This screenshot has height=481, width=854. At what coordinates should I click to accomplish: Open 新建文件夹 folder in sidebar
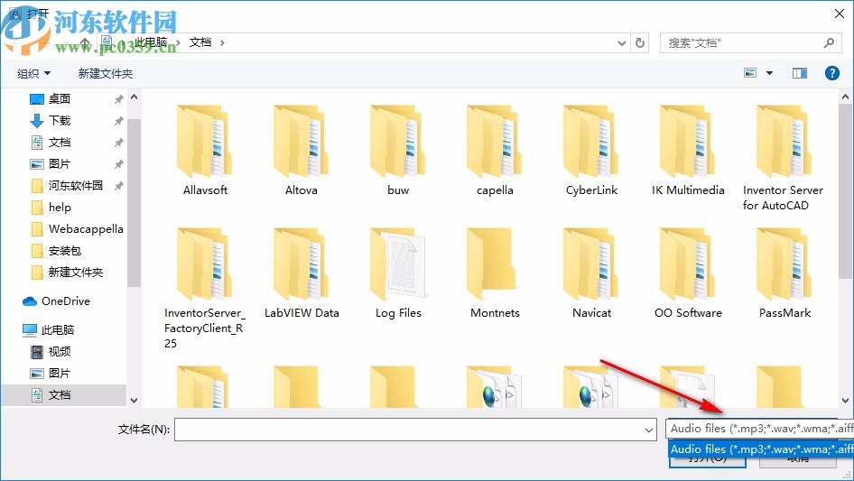point(76,273)
